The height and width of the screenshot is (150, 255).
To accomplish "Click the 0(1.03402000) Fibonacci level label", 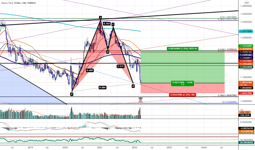I will (x=230, y=102).
